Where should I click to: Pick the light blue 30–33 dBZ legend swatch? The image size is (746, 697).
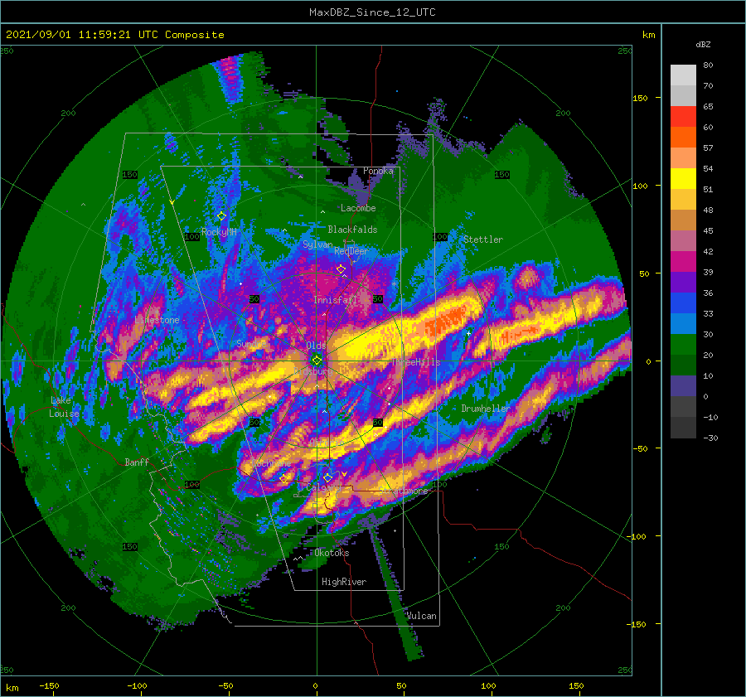(x=683, y=324)
